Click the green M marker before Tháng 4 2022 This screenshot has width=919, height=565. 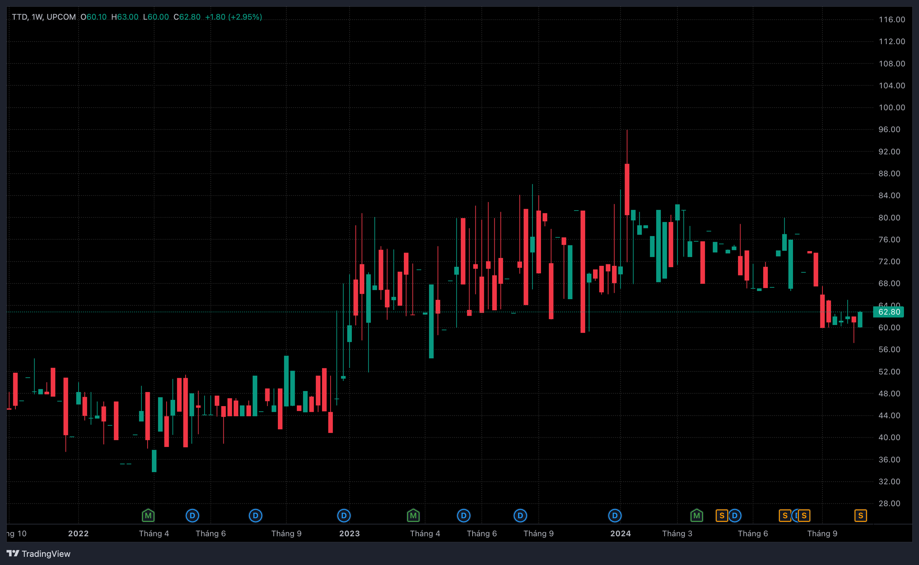148,516
